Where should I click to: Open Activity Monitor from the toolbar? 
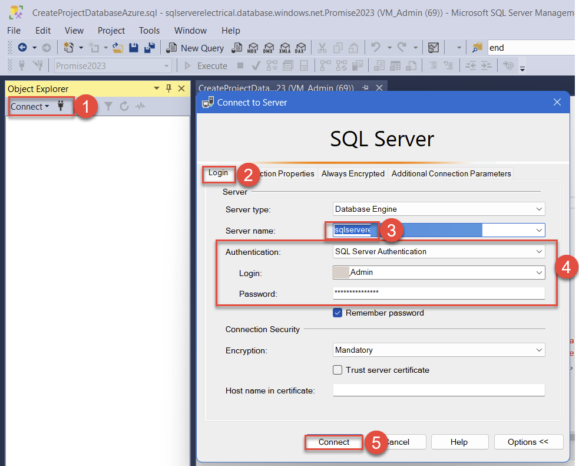433,47
